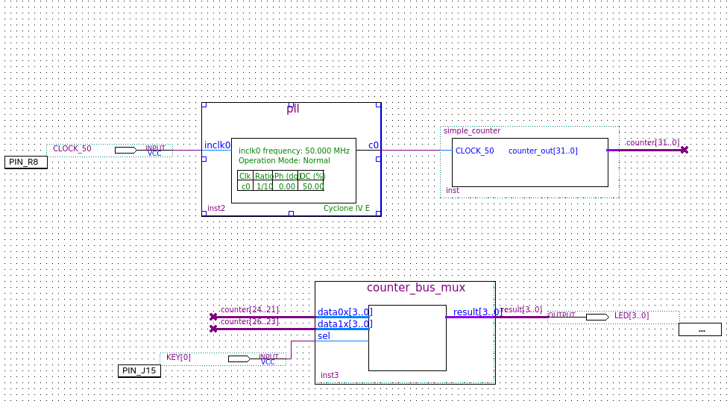Viewport: 727px width, 401px height.
Task: Select the inst label under simple_counter
Action: 453,190
